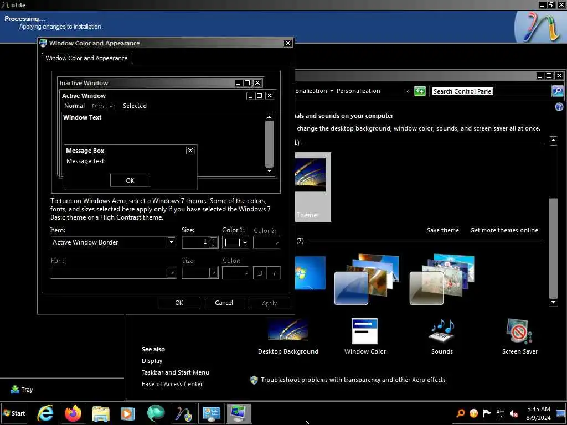Select the blue Architecture-style Aero theme thumbnail
Image resolution: width=567 pixels, height=425 pixels.
click(367, 279)
